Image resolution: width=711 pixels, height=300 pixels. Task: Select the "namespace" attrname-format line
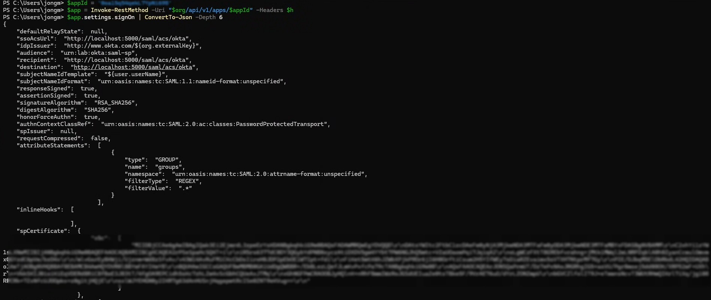tap(246, 174)
